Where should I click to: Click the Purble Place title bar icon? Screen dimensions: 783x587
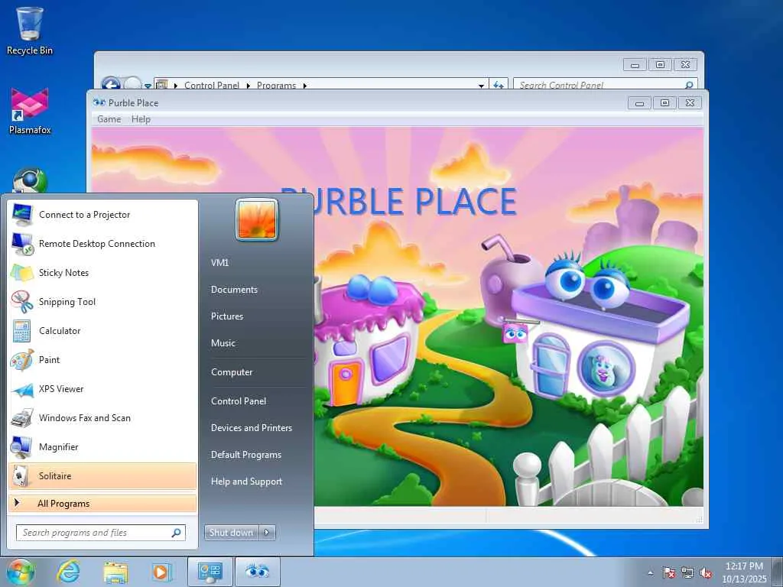99,102
